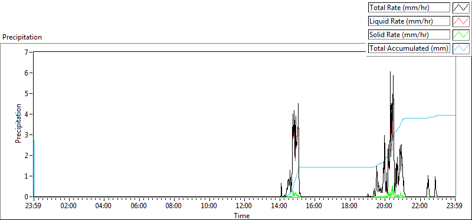The height and width of the screenshot is (220, 472).
Task: Click the Precipitation chart title above plot
Action: pyautogui.click(x=22, y=37)
